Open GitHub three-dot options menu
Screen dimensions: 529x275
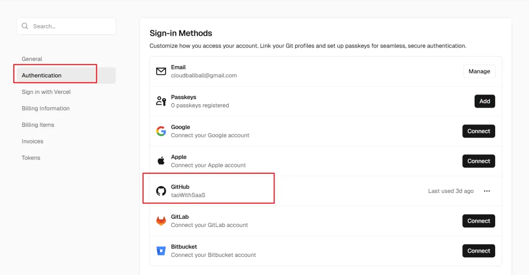[x=487, y=191]
